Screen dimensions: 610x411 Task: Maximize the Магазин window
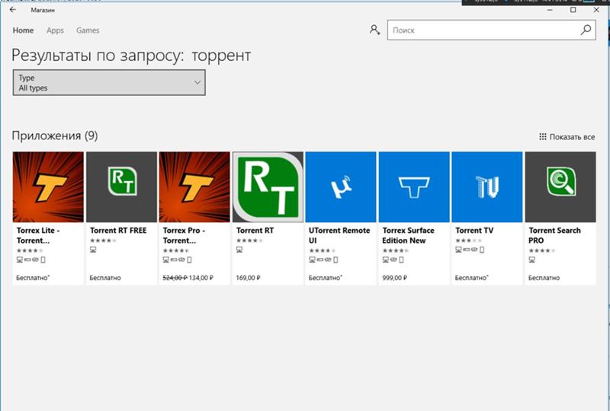coord(573,10)
